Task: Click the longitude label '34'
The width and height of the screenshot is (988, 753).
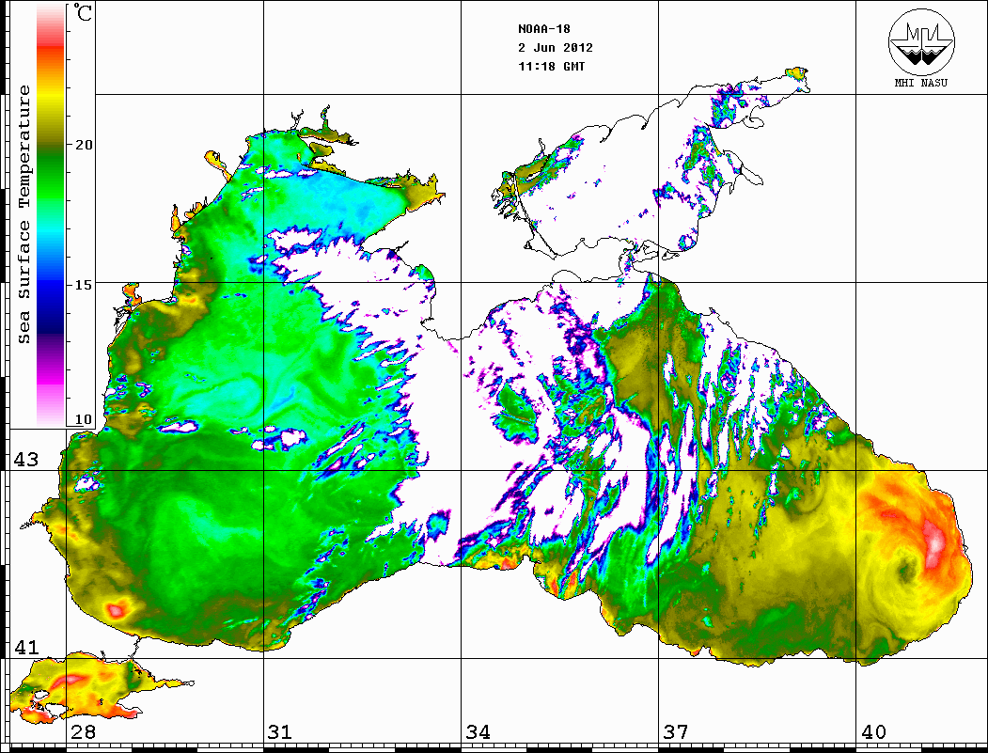Action: [x=478, y=732]
